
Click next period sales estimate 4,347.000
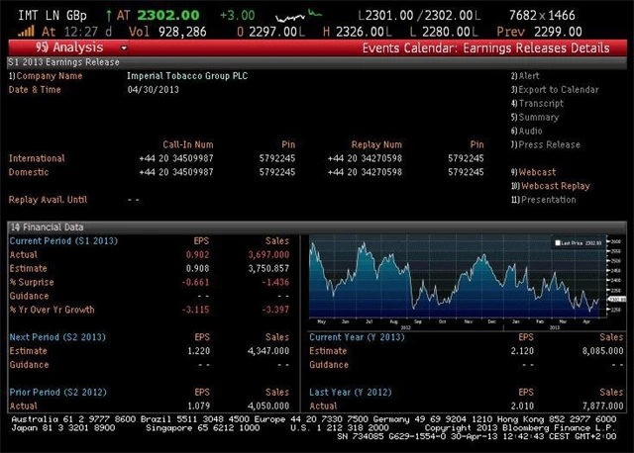click(268, 351)
